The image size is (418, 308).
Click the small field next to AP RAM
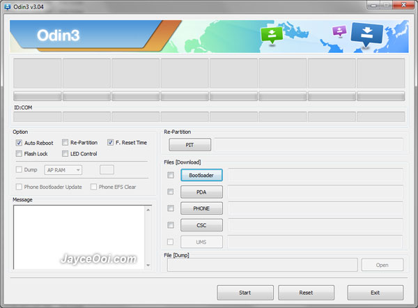[x=107, y=169]
